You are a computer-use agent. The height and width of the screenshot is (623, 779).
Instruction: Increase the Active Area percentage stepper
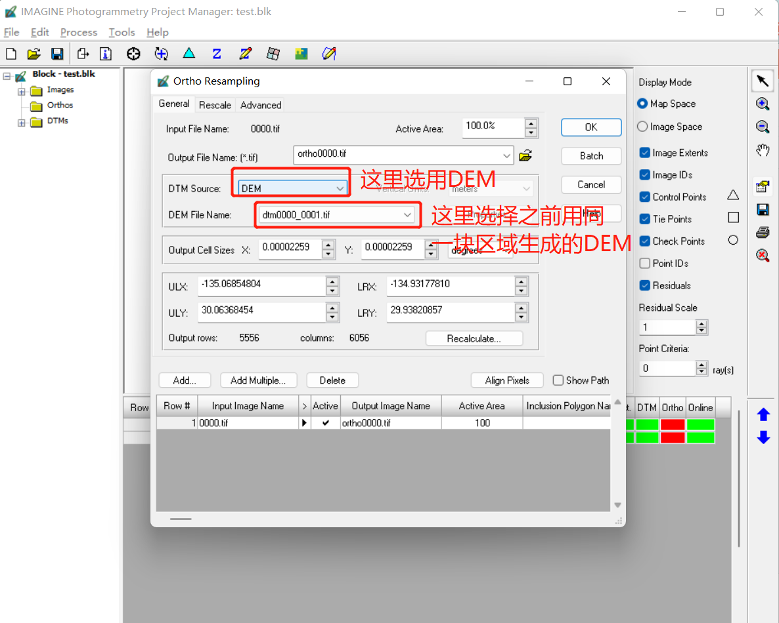tap(531, 124)
